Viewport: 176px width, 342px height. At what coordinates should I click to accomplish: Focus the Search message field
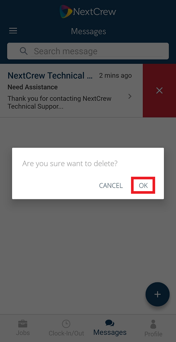pos(88,51)
